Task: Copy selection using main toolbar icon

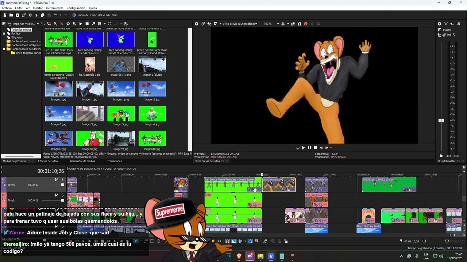Action: (43, 15)
